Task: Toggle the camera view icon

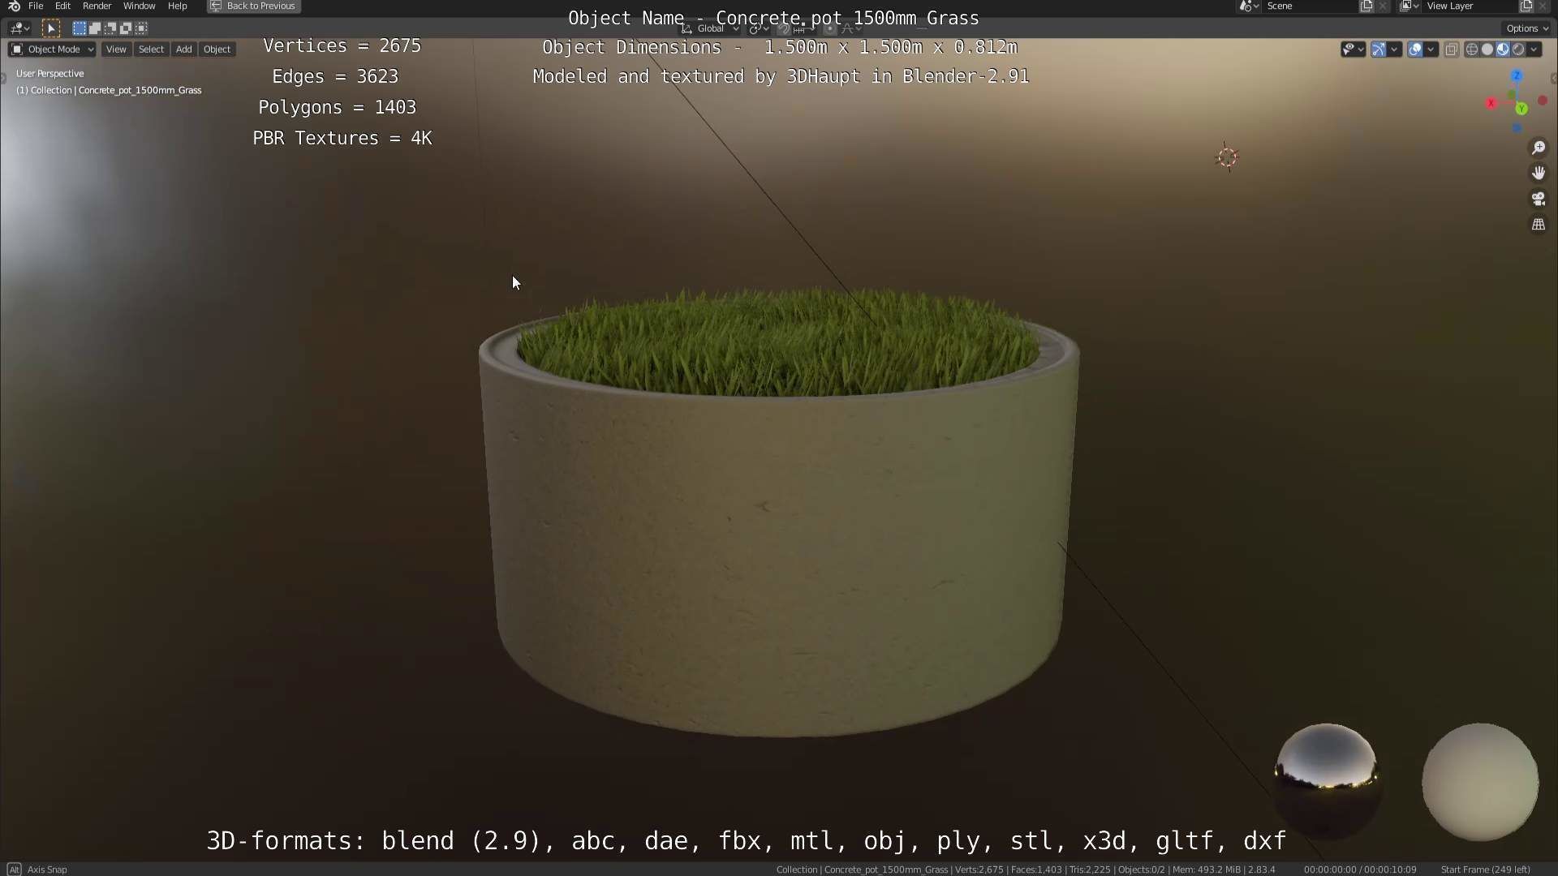Action: click(1538, 199)
